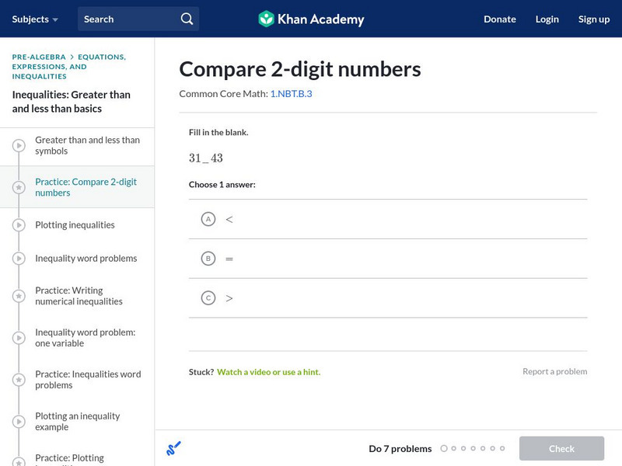Click the star icon beside Writing numerical inequalities
Image resolution: width=622 pixels, height=466 pixels.
(19, 296)
